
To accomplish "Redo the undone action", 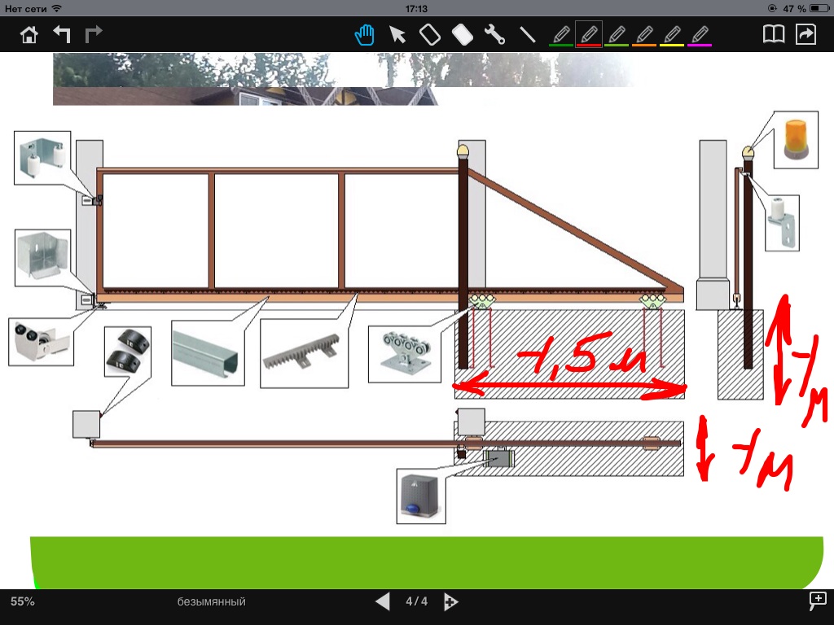I will coord(94,34).
